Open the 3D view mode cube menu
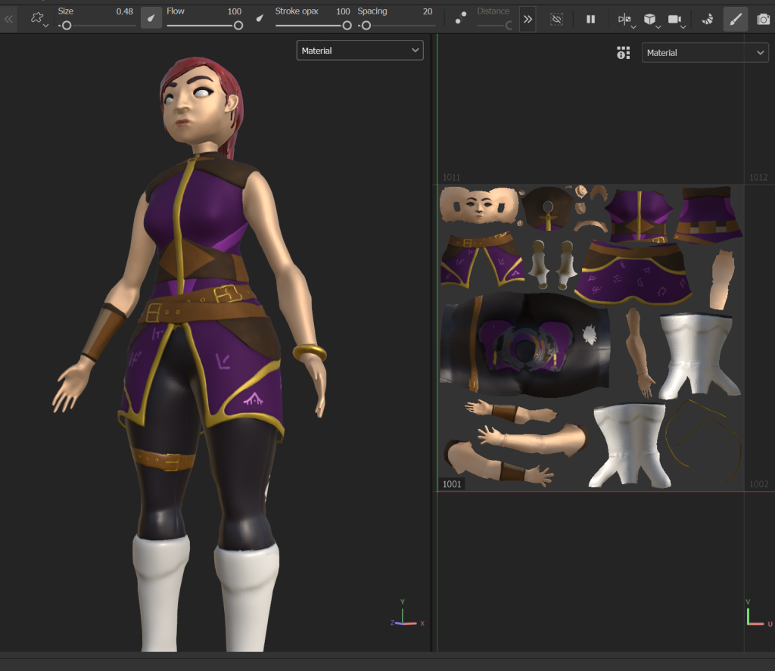The height and width of the screenshot is (671, 775). [x=650, y=20]
